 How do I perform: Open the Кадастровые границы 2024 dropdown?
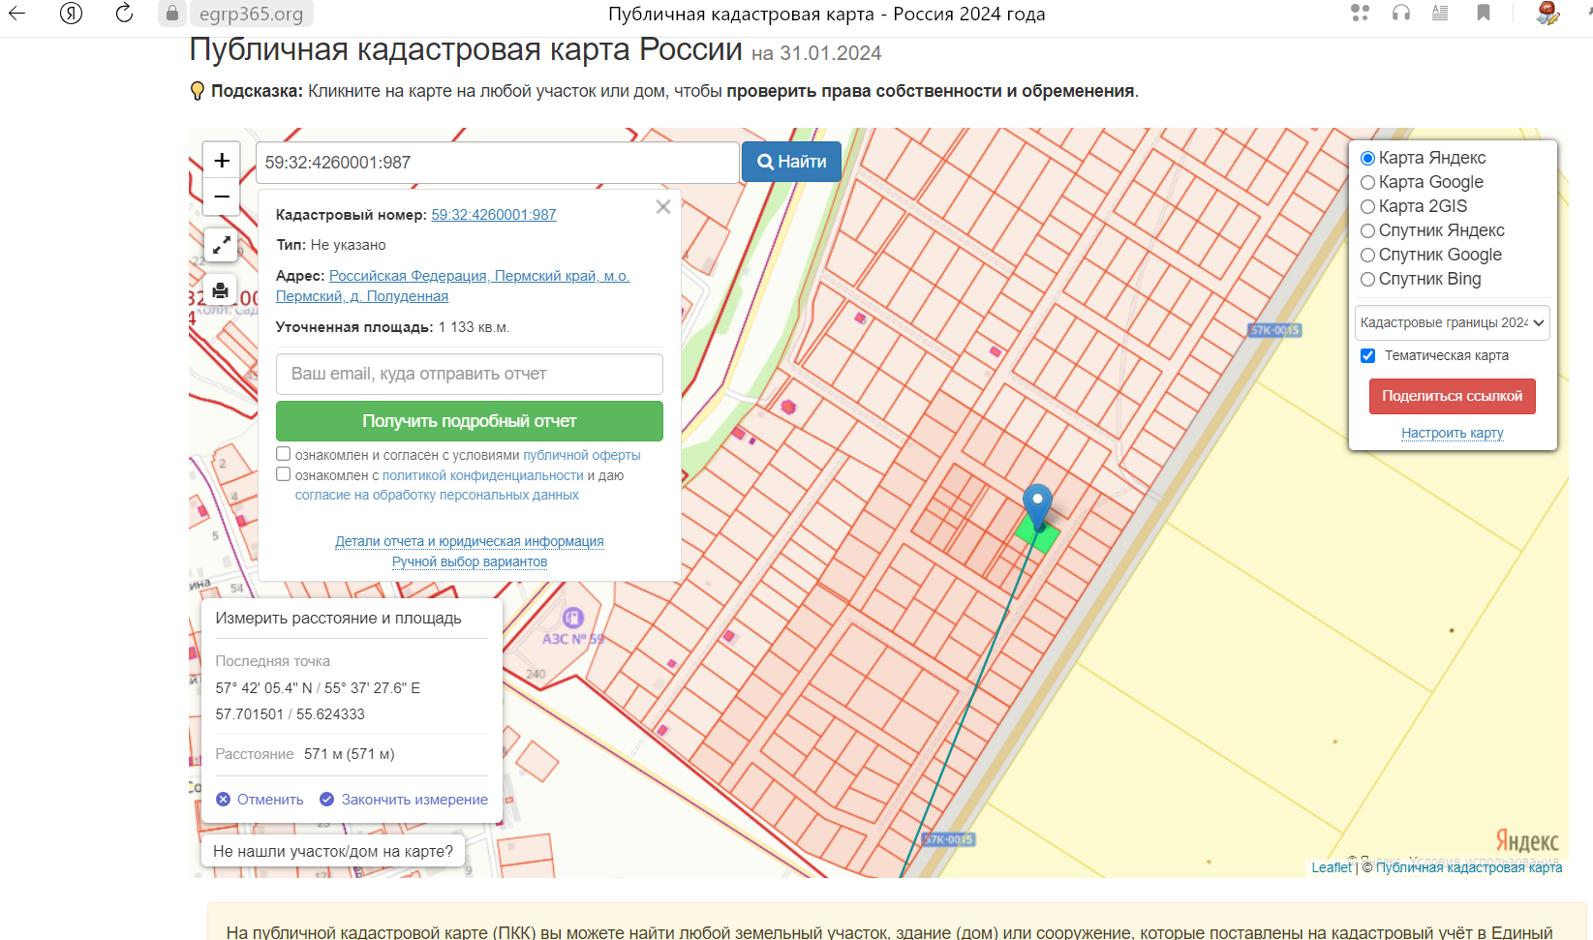pyautogui.click(x=1453, y=322)
